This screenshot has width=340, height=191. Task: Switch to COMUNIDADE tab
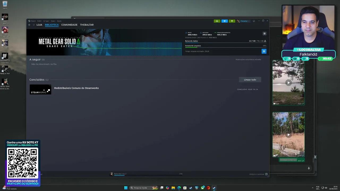(x=69, y=25)
